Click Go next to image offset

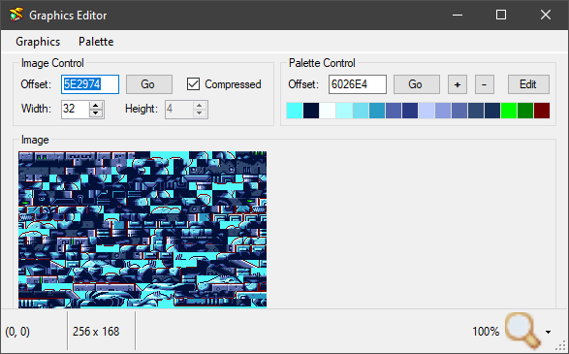[x=149, y=84]
